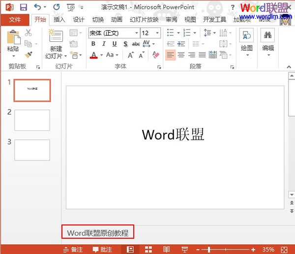This screenshot has width=295, height=254.
Task: Reset slide layout icon
Action: 74,44
